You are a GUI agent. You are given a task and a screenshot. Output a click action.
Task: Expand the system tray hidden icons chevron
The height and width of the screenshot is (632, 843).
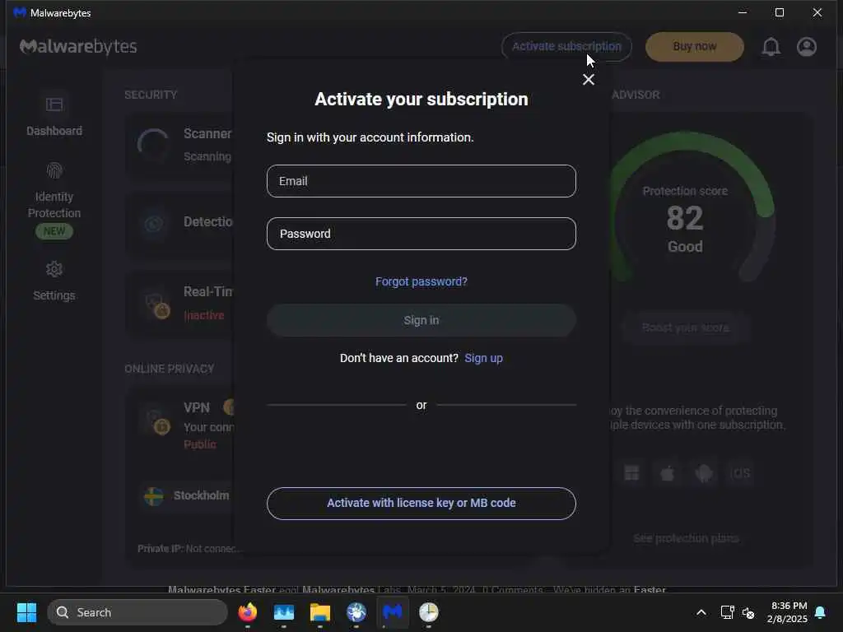(701, 612)
